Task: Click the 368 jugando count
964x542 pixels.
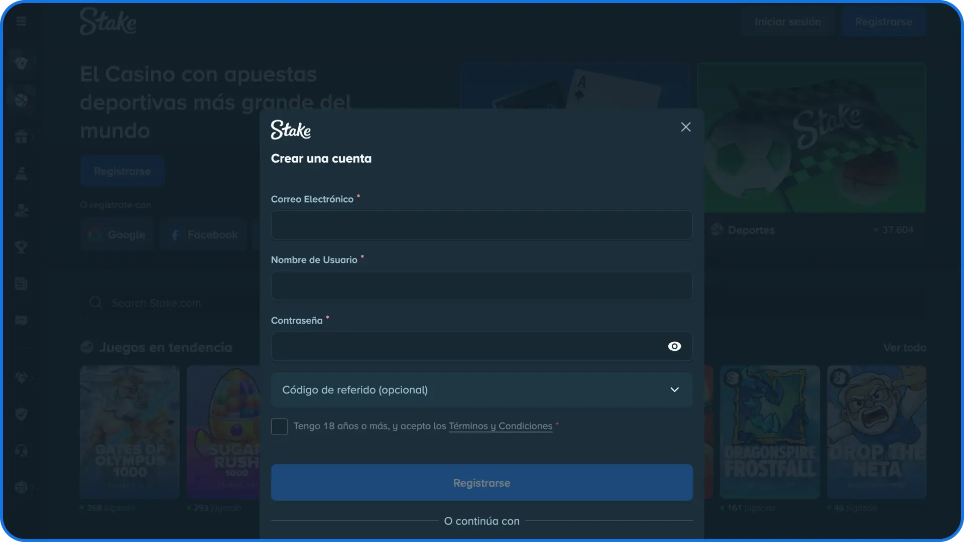Action: coord(110,508)
